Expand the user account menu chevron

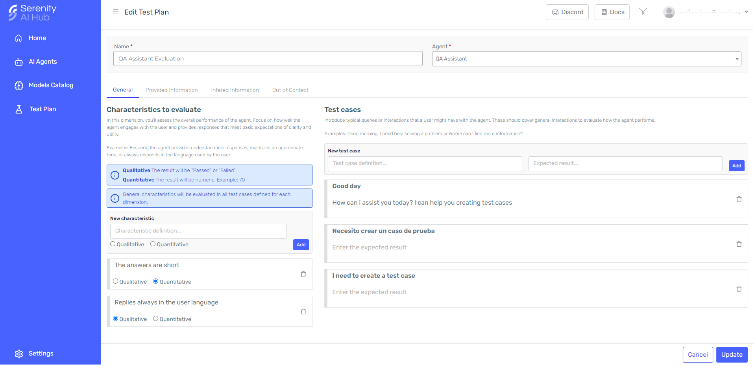(747, 12)
